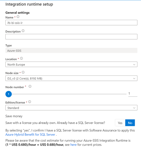
Task: Click the Edition/license info icon
Action: click(x=30, y=102)
